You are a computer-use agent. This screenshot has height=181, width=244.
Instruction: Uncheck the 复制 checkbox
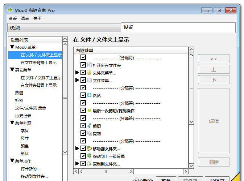[83, 133]
